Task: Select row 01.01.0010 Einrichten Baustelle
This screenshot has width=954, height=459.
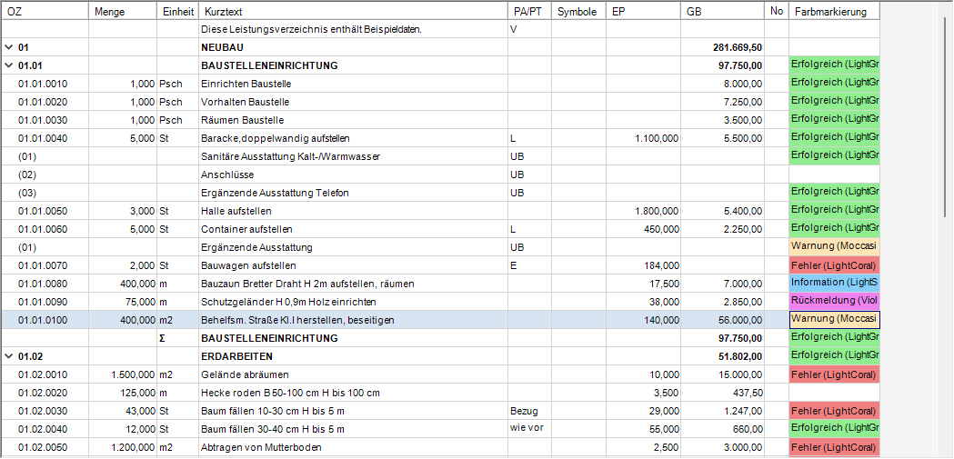Action: (x=440, y=84)
